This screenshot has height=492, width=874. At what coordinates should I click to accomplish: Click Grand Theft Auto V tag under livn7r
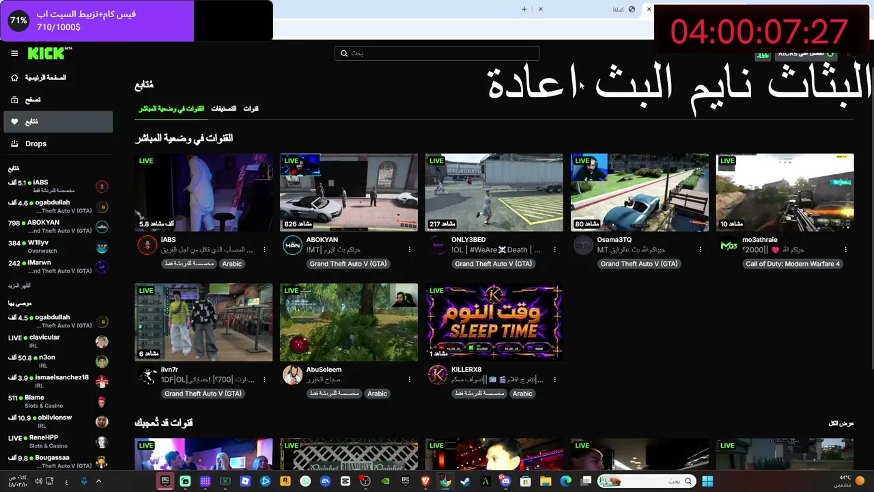pos(203,394)
